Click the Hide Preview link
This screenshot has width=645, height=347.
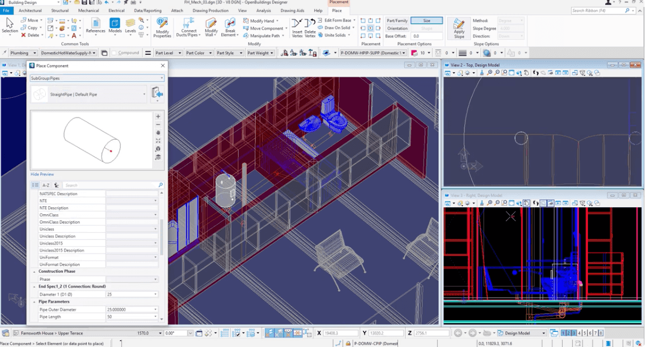click(42, 175)
